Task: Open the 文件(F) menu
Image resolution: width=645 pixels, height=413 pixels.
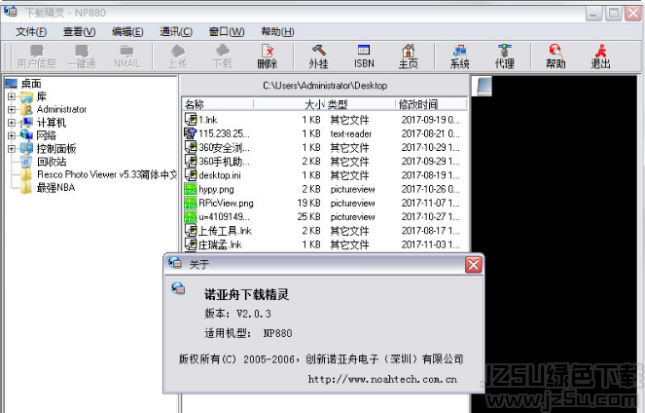Action: [31, 32]
